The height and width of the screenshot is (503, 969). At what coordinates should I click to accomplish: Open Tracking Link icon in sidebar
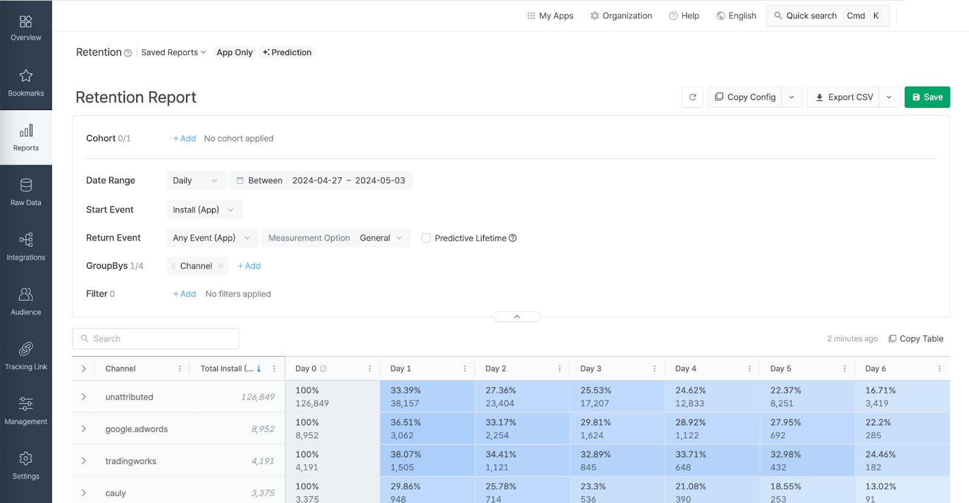click(25, 349)
